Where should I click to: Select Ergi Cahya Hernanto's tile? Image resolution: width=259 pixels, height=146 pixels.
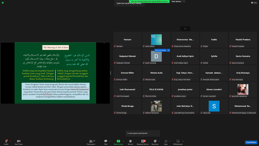coord(185,73)
